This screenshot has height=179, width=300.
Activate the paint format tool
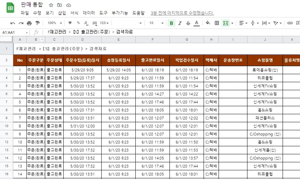pyautogui.click(x=38, y=23)
